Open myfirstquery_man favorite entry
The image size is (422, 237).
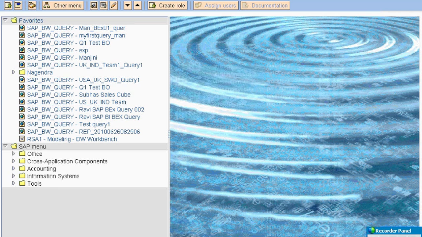[76, 35]
